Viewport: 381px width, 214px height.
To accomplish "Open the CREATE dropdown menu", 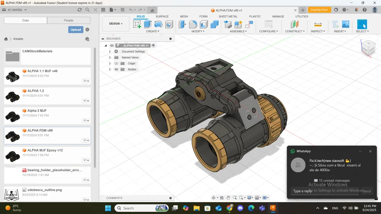I will [x=153, y=31].
